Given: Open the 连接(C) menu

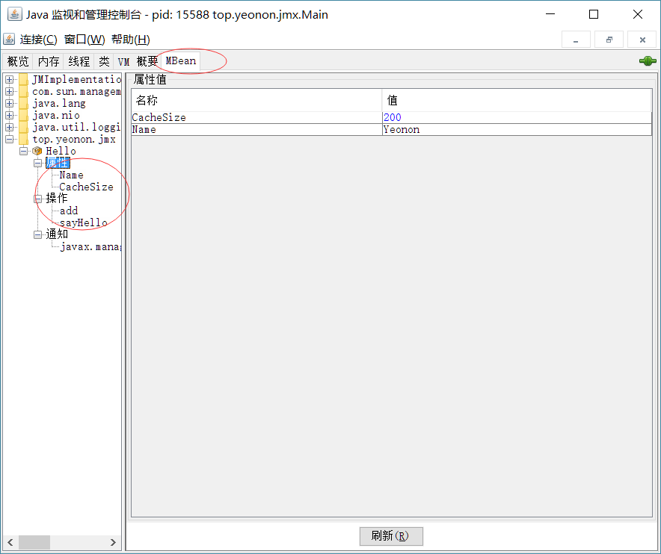Looking at the screenshot, I should (x=38, y=40).
